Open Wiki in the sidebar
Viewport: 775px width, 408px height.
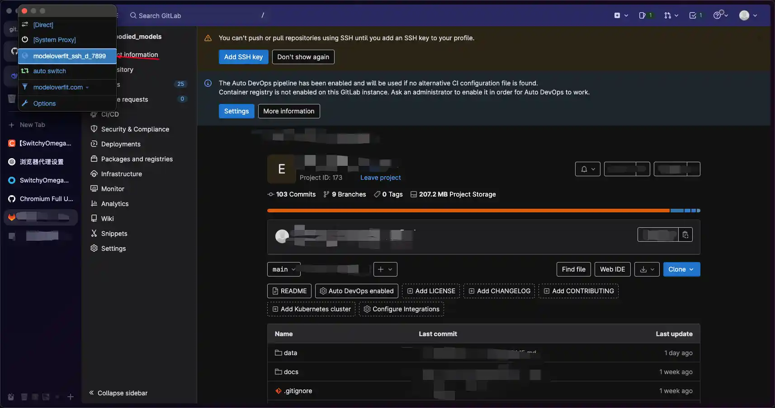click(x=107, y=219)
